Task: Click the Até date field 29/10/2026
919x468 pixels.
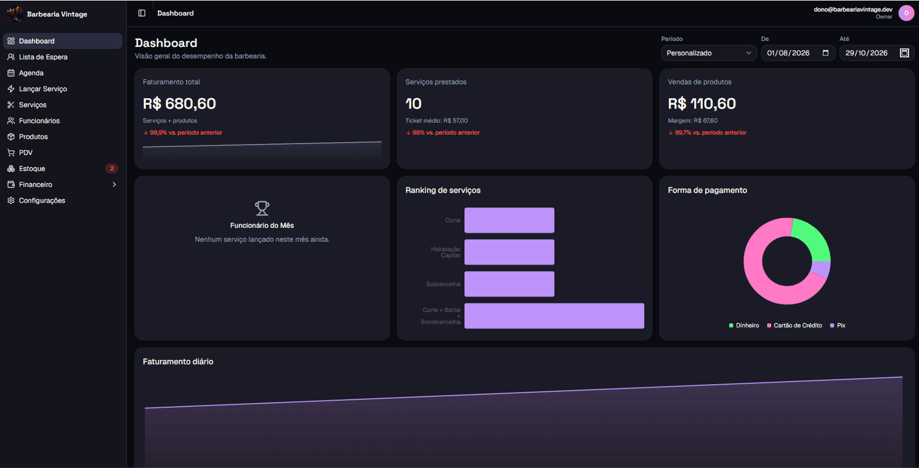Action: (x=876, y=53)
